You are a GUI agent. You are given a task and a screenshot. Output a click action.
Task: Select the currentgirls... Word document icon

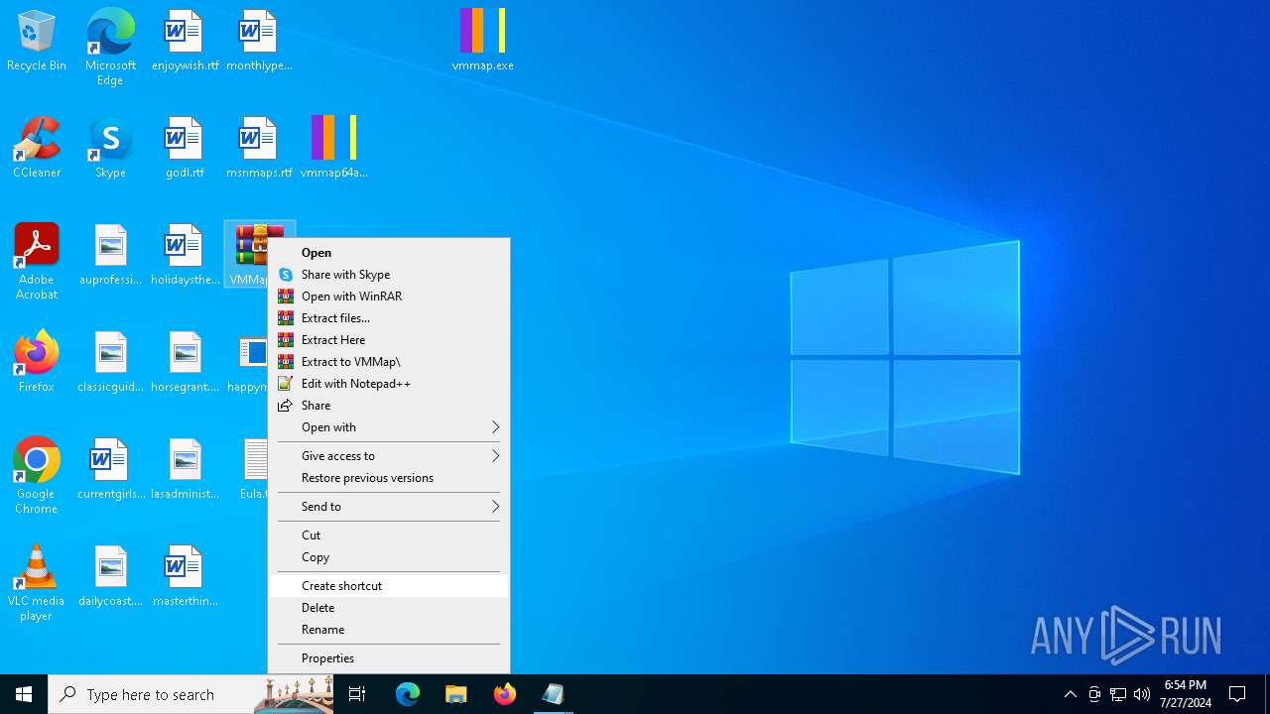[x=110, y=468]
